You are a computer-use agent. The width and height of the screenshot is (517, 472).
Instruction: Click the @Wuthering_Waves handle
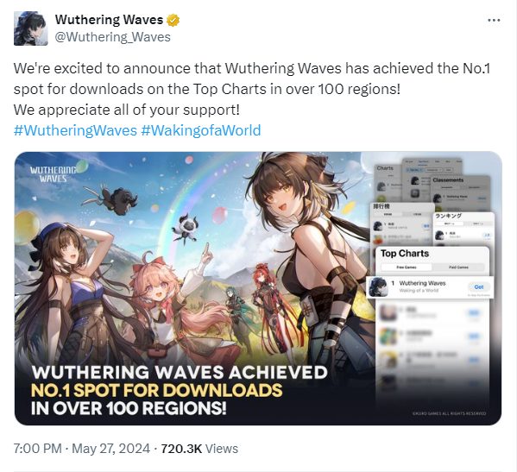[x=112, y=37]
